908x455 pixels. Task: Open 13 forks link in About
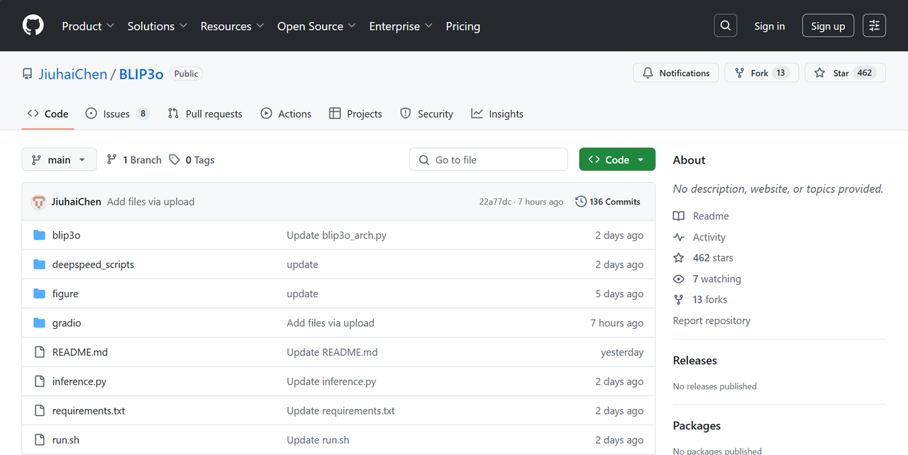tap(709, 300)
